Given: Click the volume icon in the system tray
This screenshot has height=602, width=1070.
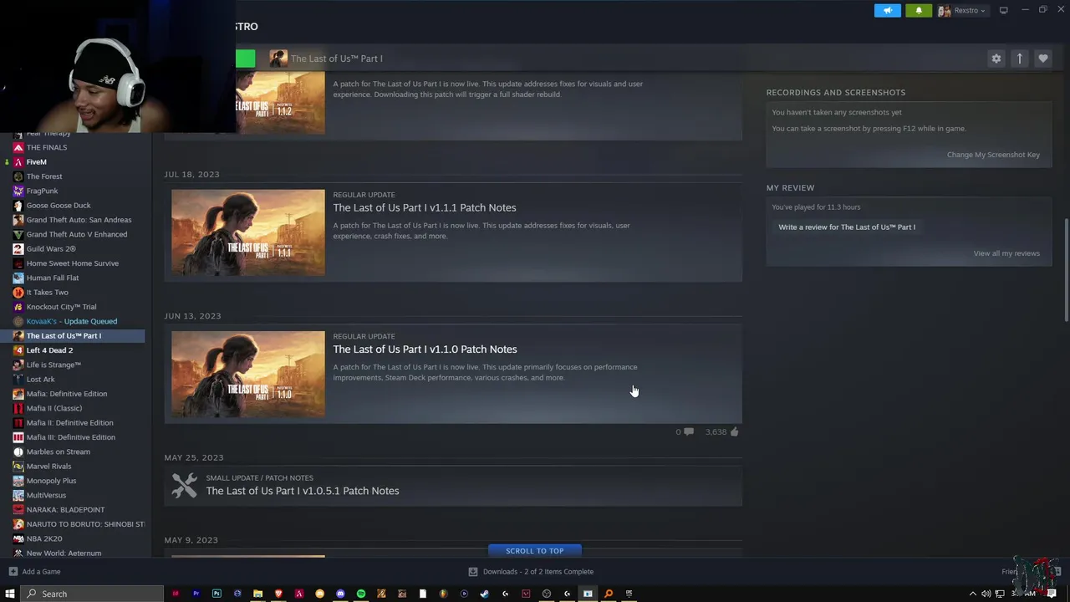Looking at the screenshot, I should [x=986, y=594].
